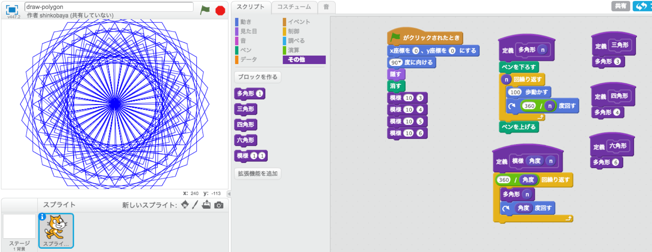Viewport: 652px width, 252px height.
Task: Select イベント block category
Action: click(x=299, y=22)
